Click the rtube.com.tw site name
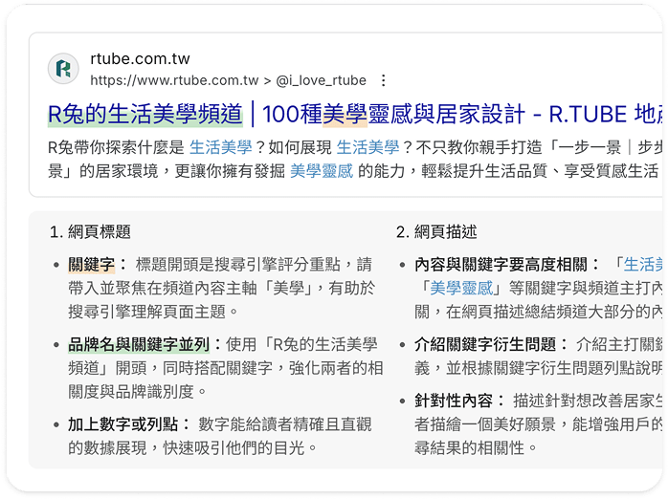 coord(140,58)
